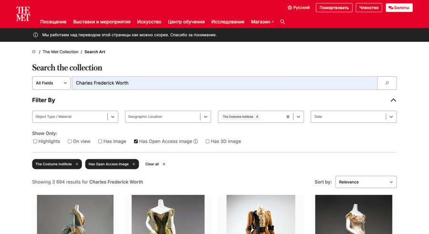Viewport: 429px width, 234px height.
Task: Open Искусство menu
Action: pos(149,22)
